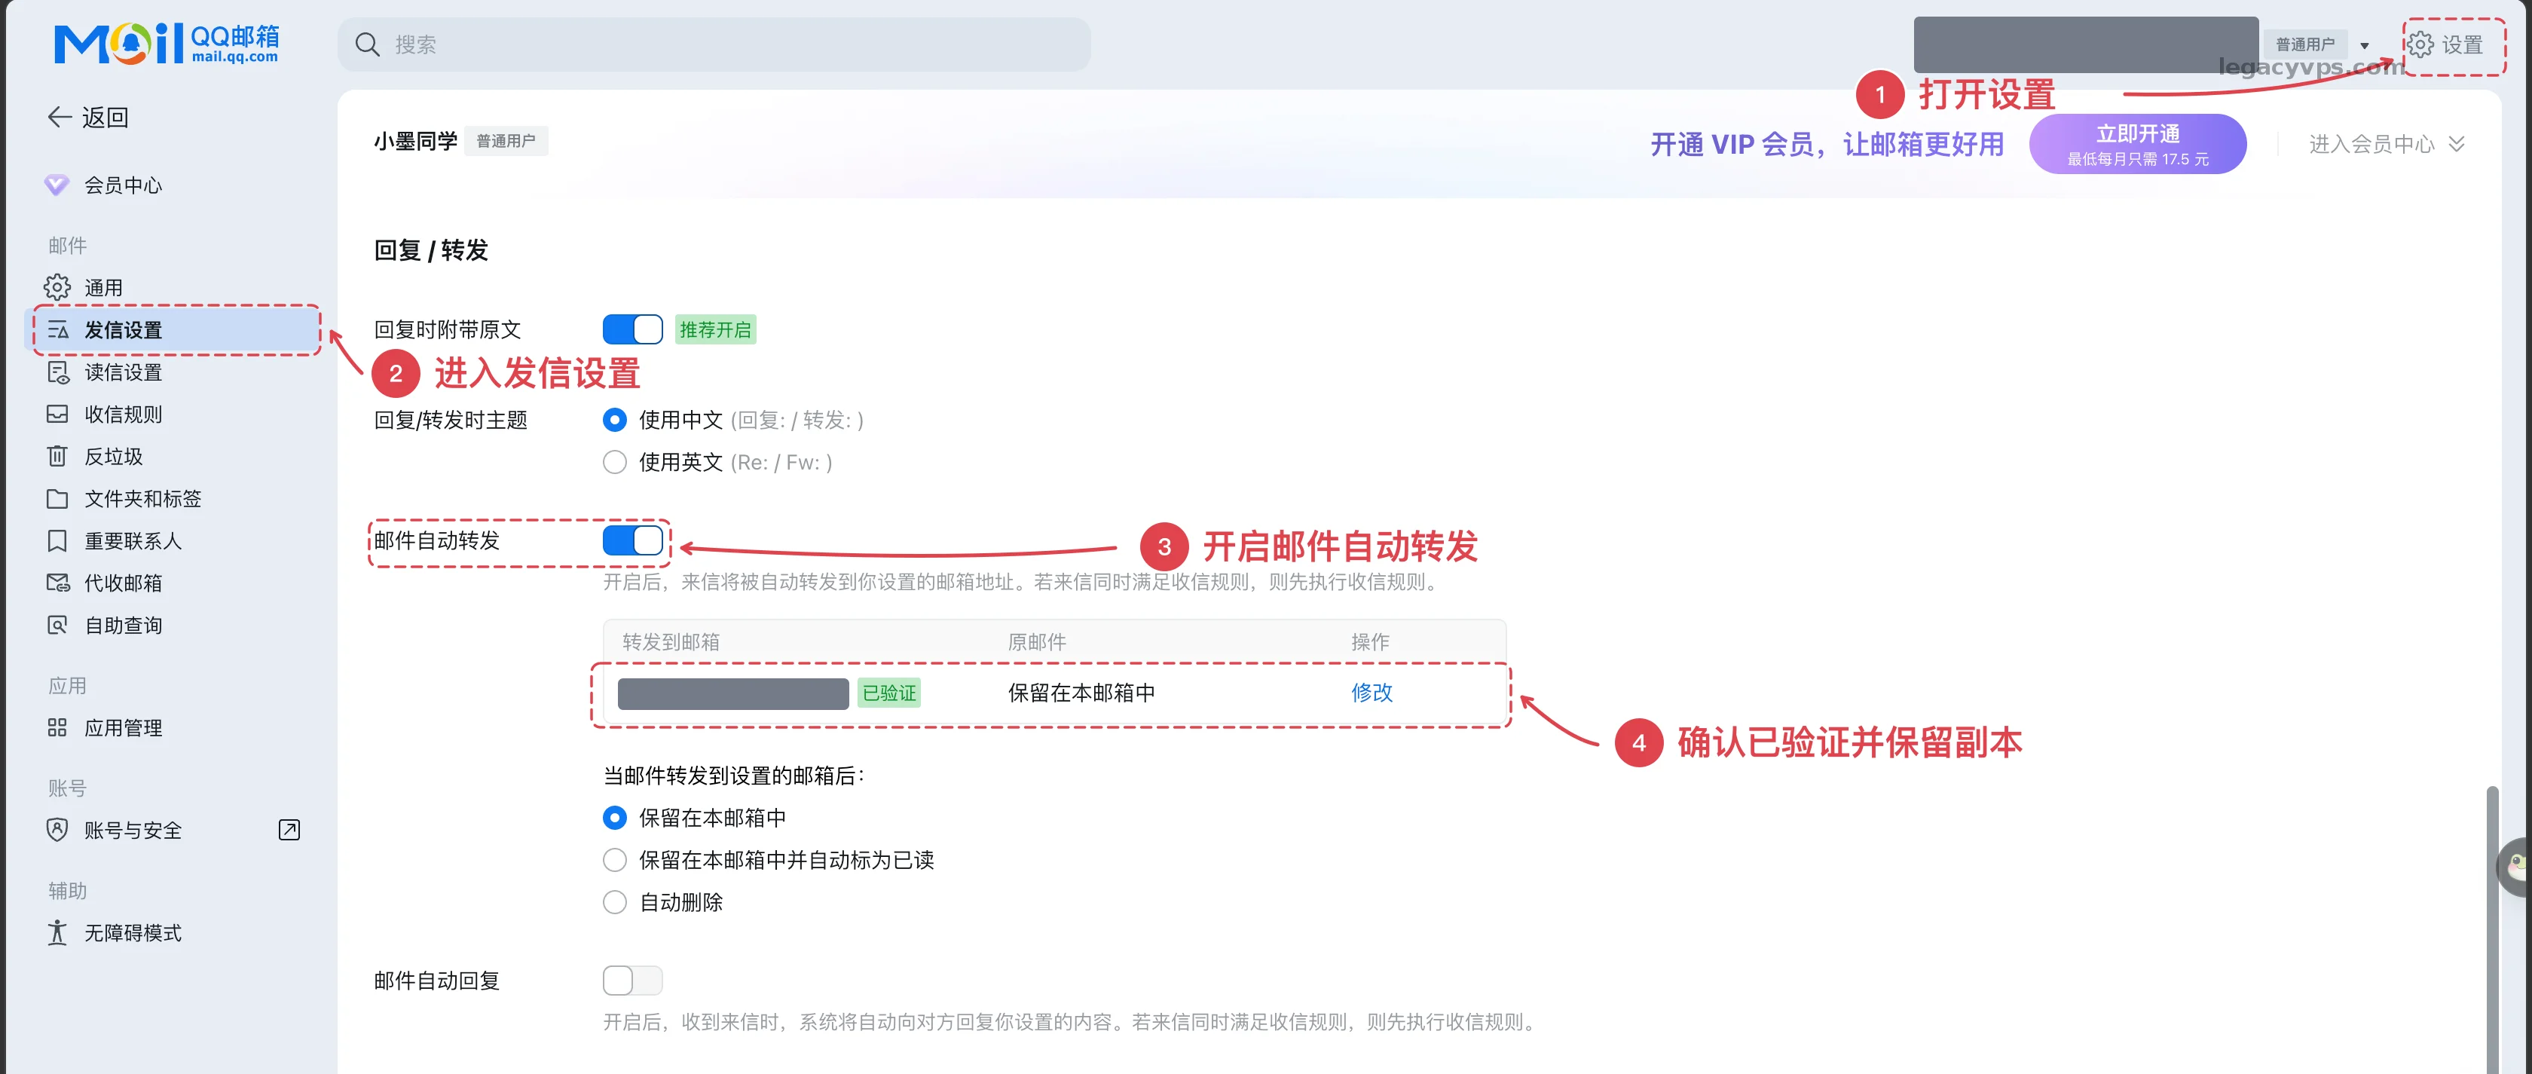The height and width of the screenshot is (1074, 2532).
Task: Select the 使用英文 subject radio button
Action: tap(614, 462)
